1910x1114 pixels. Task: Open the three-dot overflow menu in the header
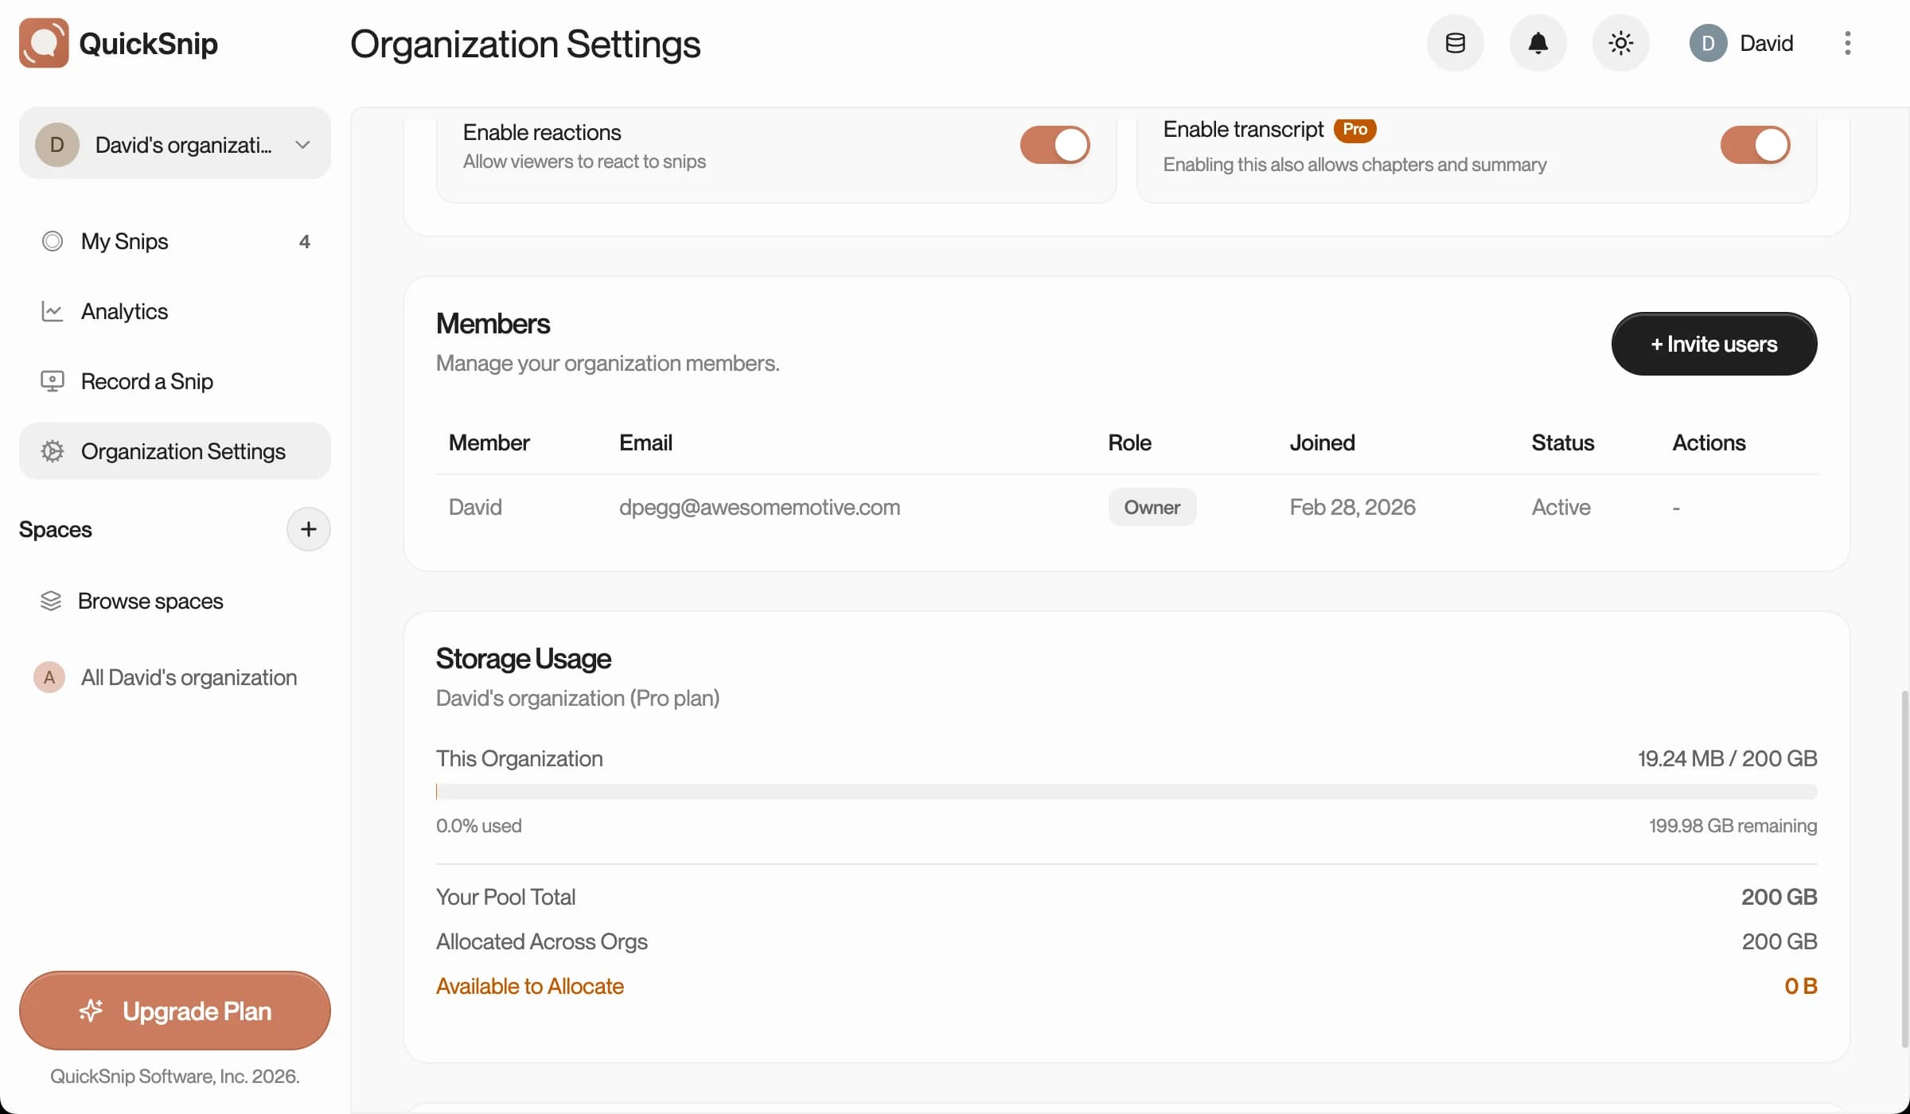1847,43
